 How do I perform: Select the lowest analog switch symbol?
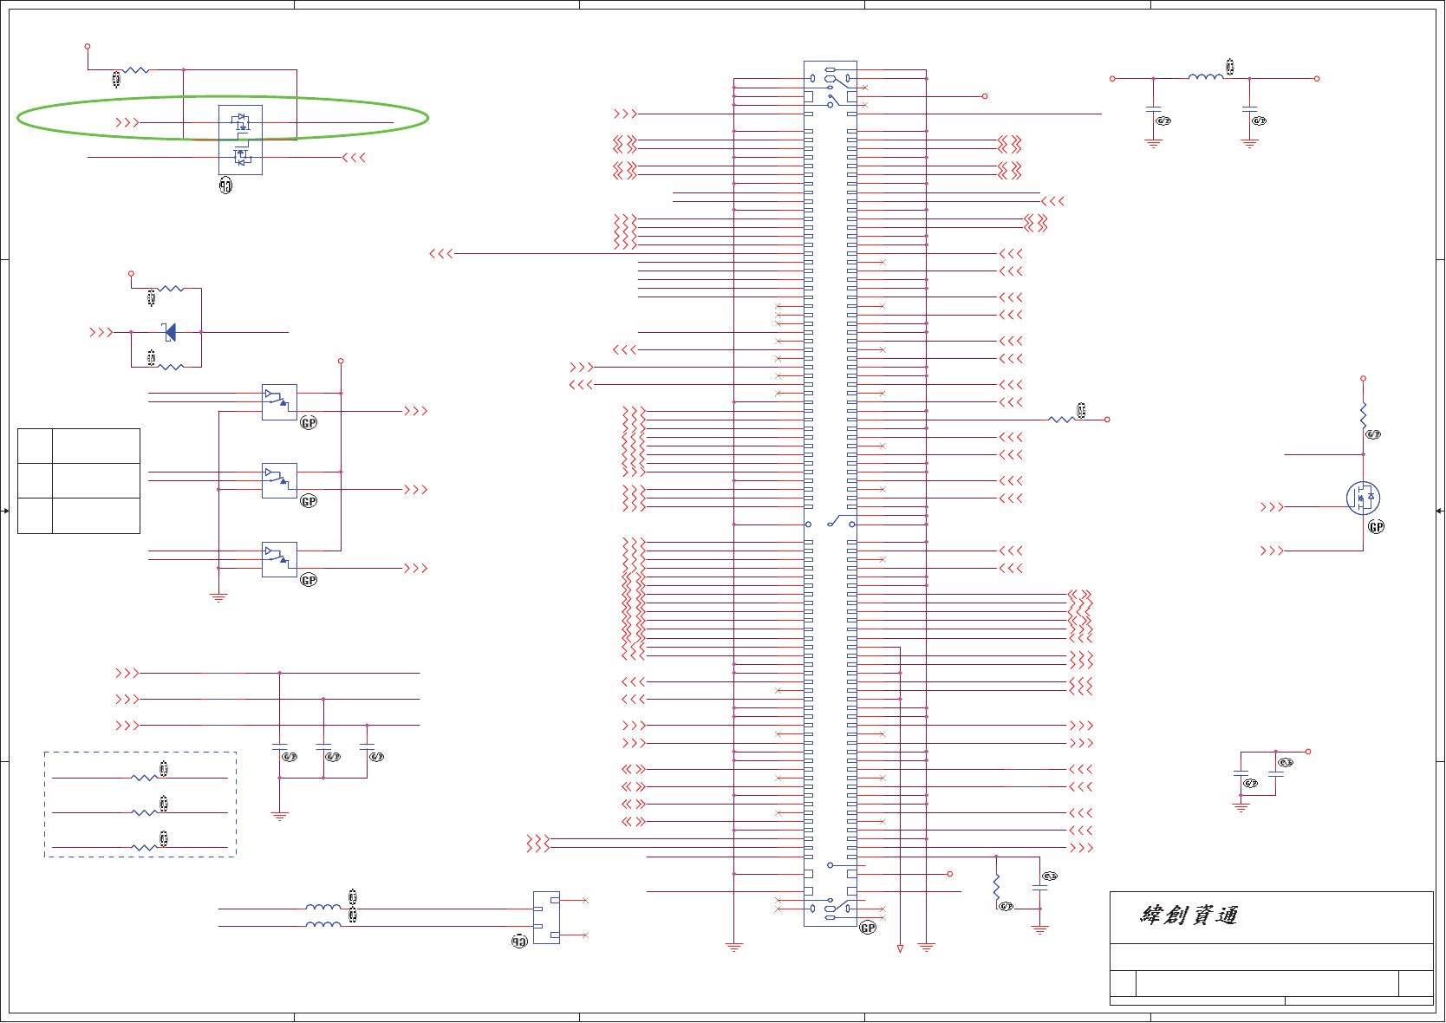pos(279,560)
